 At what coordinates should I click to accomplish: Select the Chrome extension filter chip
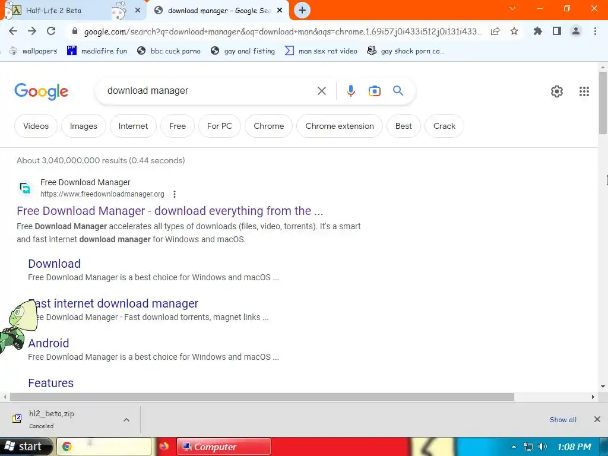339,126
